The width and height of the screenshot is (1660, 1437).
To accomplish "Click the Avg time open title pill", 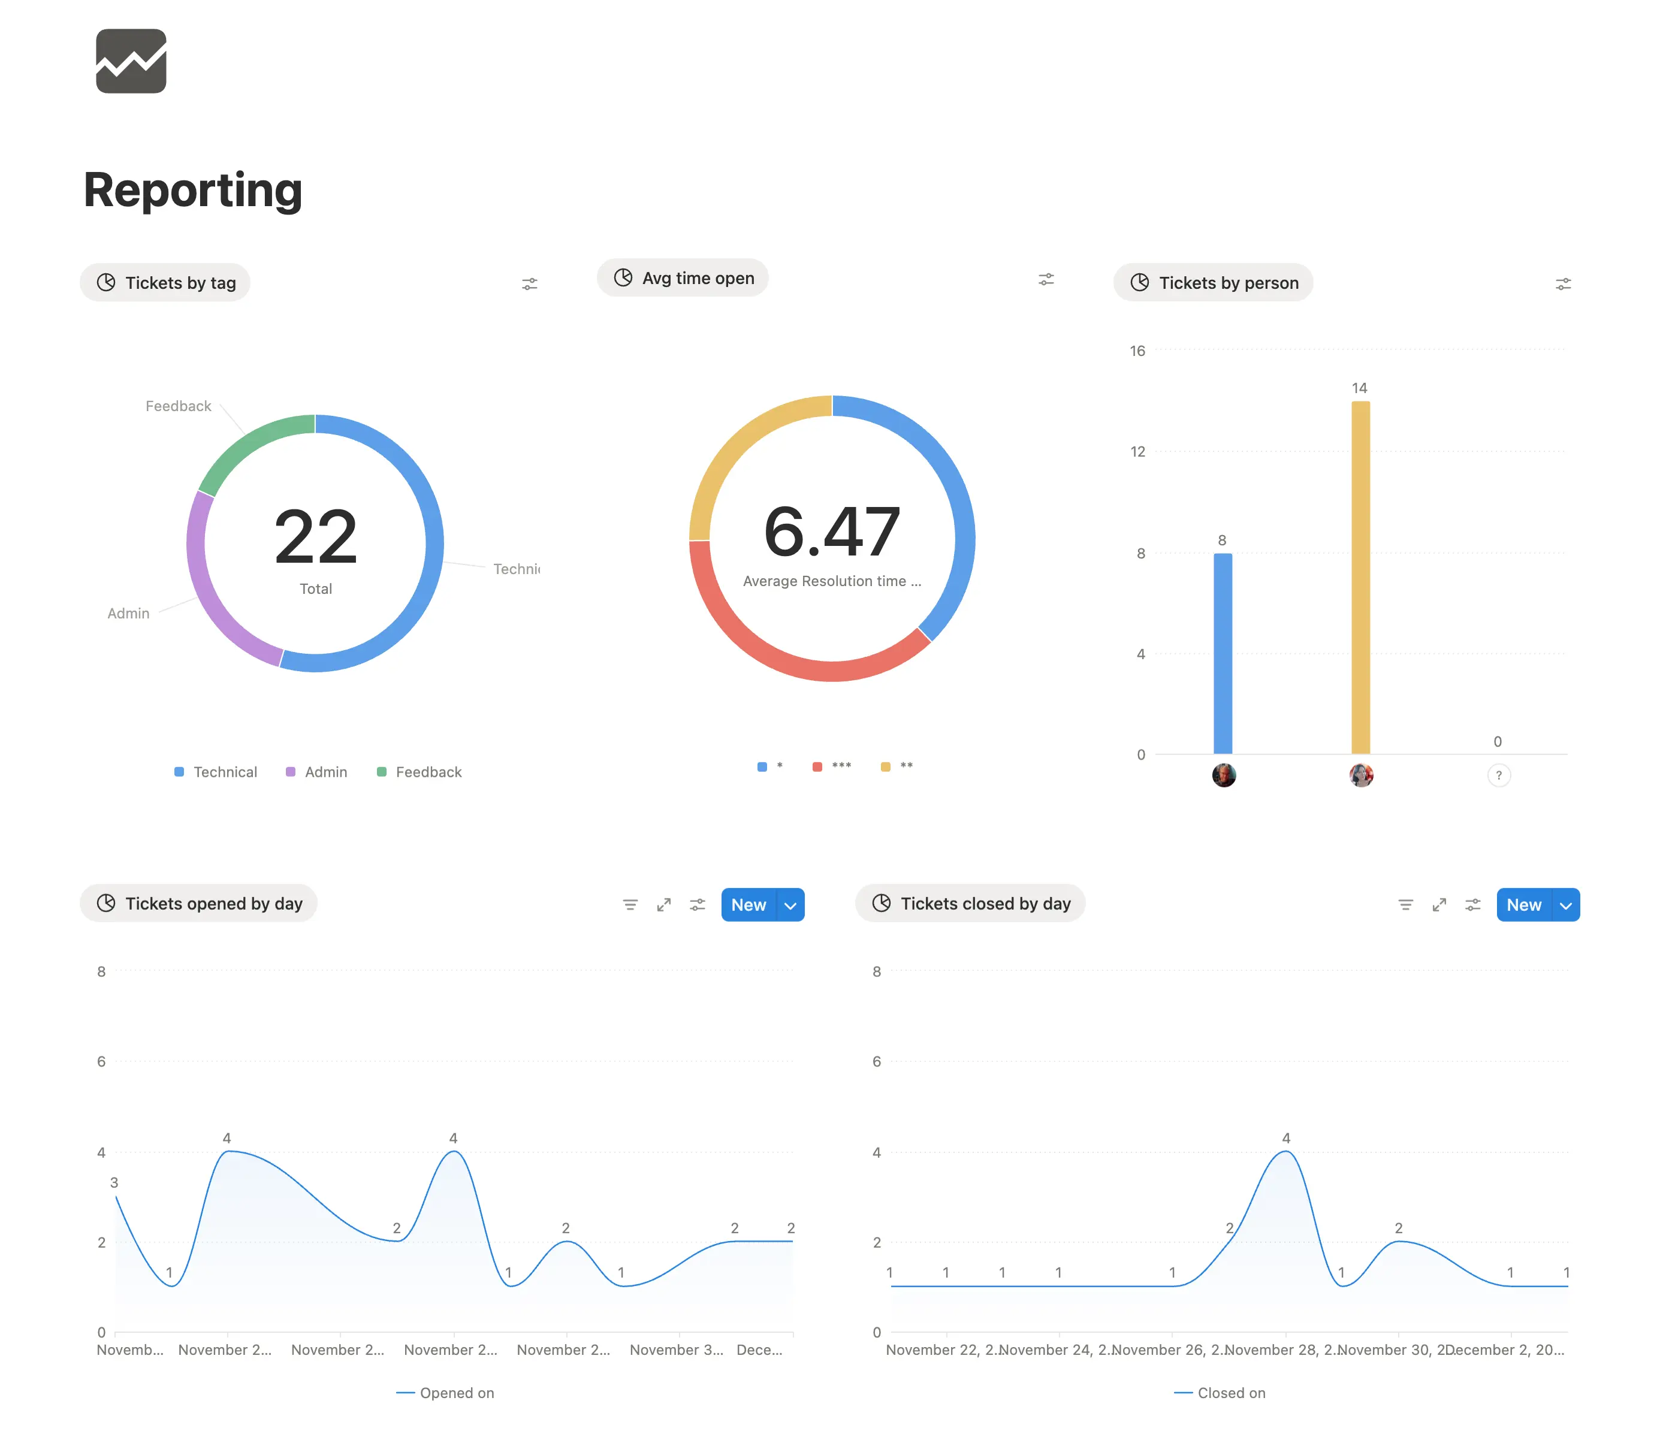I will (683, 277).
